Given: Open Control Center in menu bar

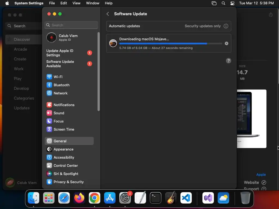Looking at the screenshot, I should point(232,3).
